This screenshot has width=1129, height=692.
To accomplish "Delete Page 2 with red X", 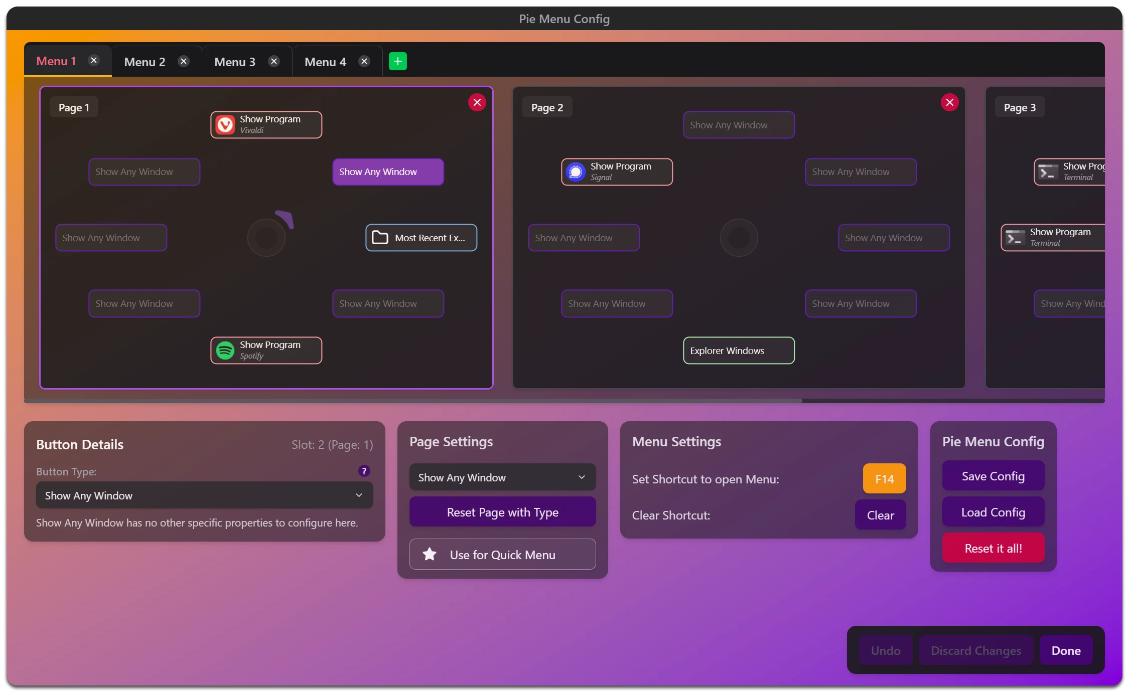I will [x=949, y=102].
